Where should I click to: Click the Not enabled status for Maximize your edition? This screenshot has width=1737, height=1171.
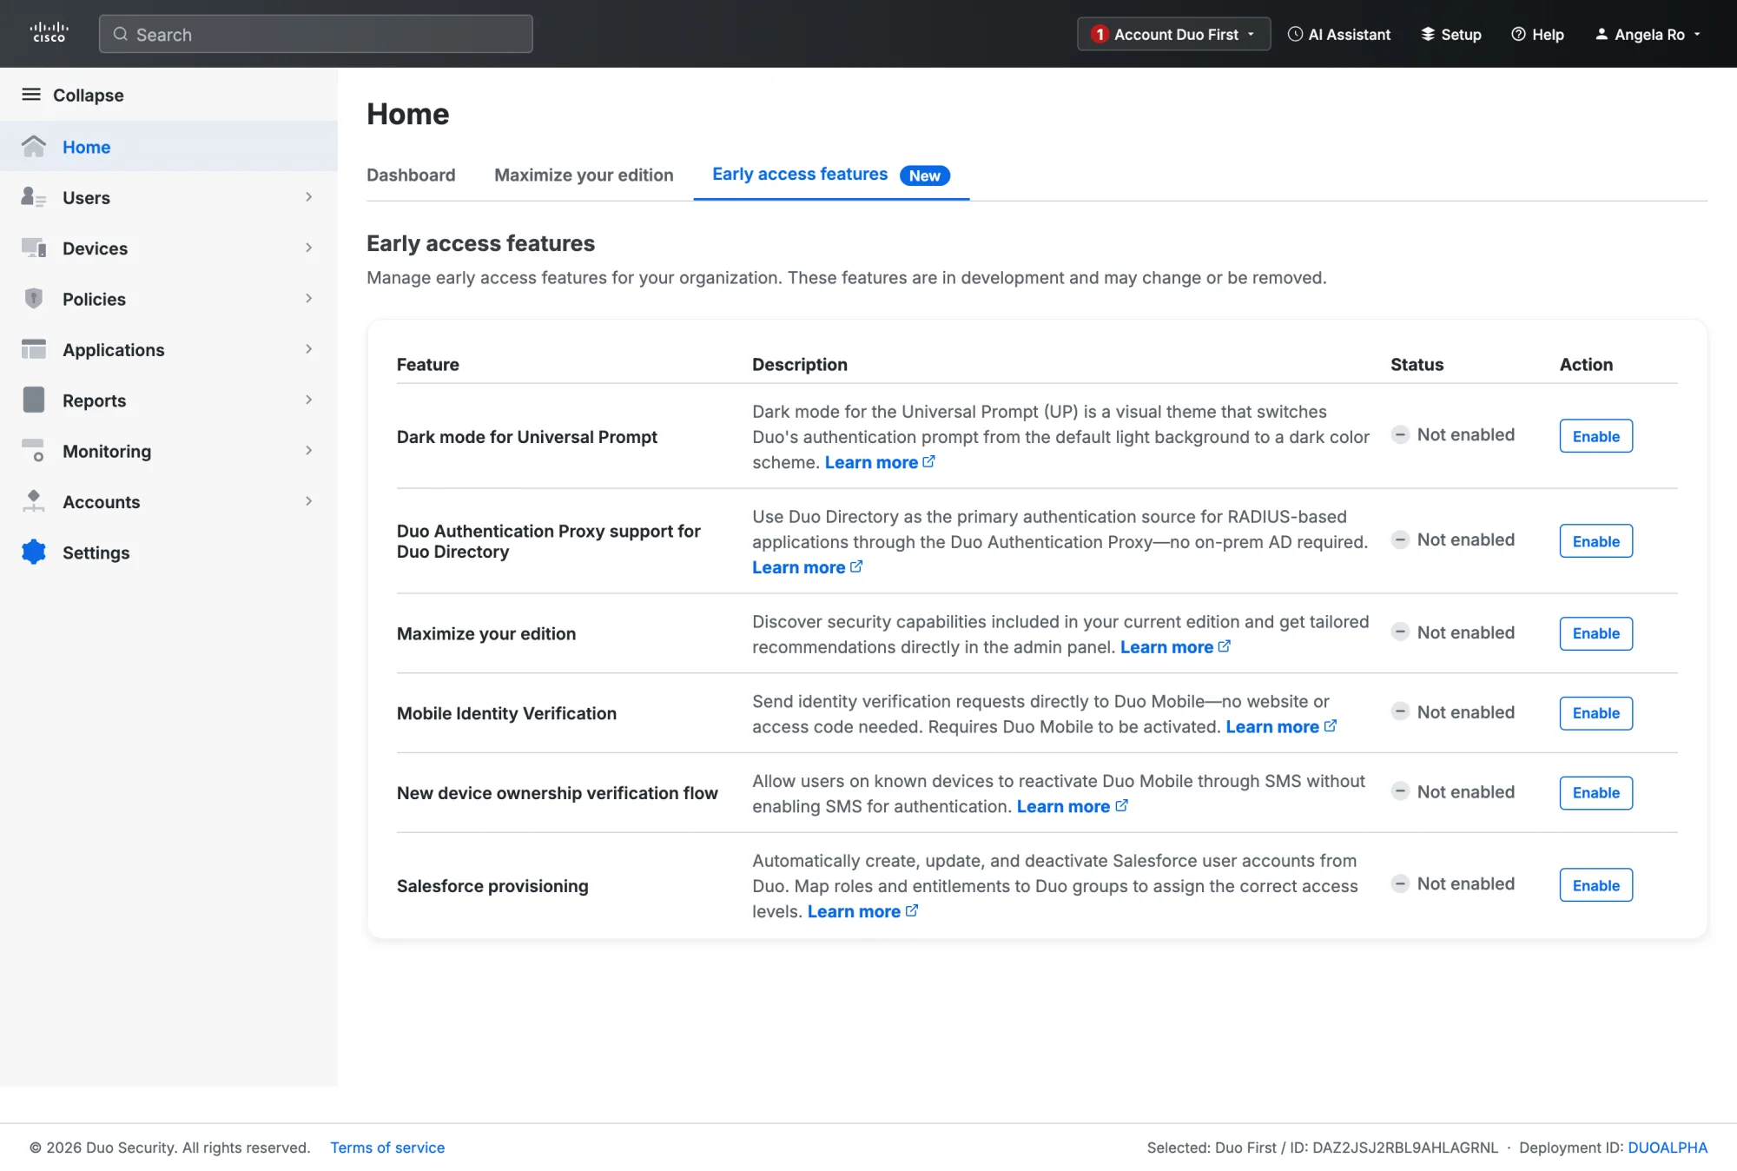coord(1453,632)
